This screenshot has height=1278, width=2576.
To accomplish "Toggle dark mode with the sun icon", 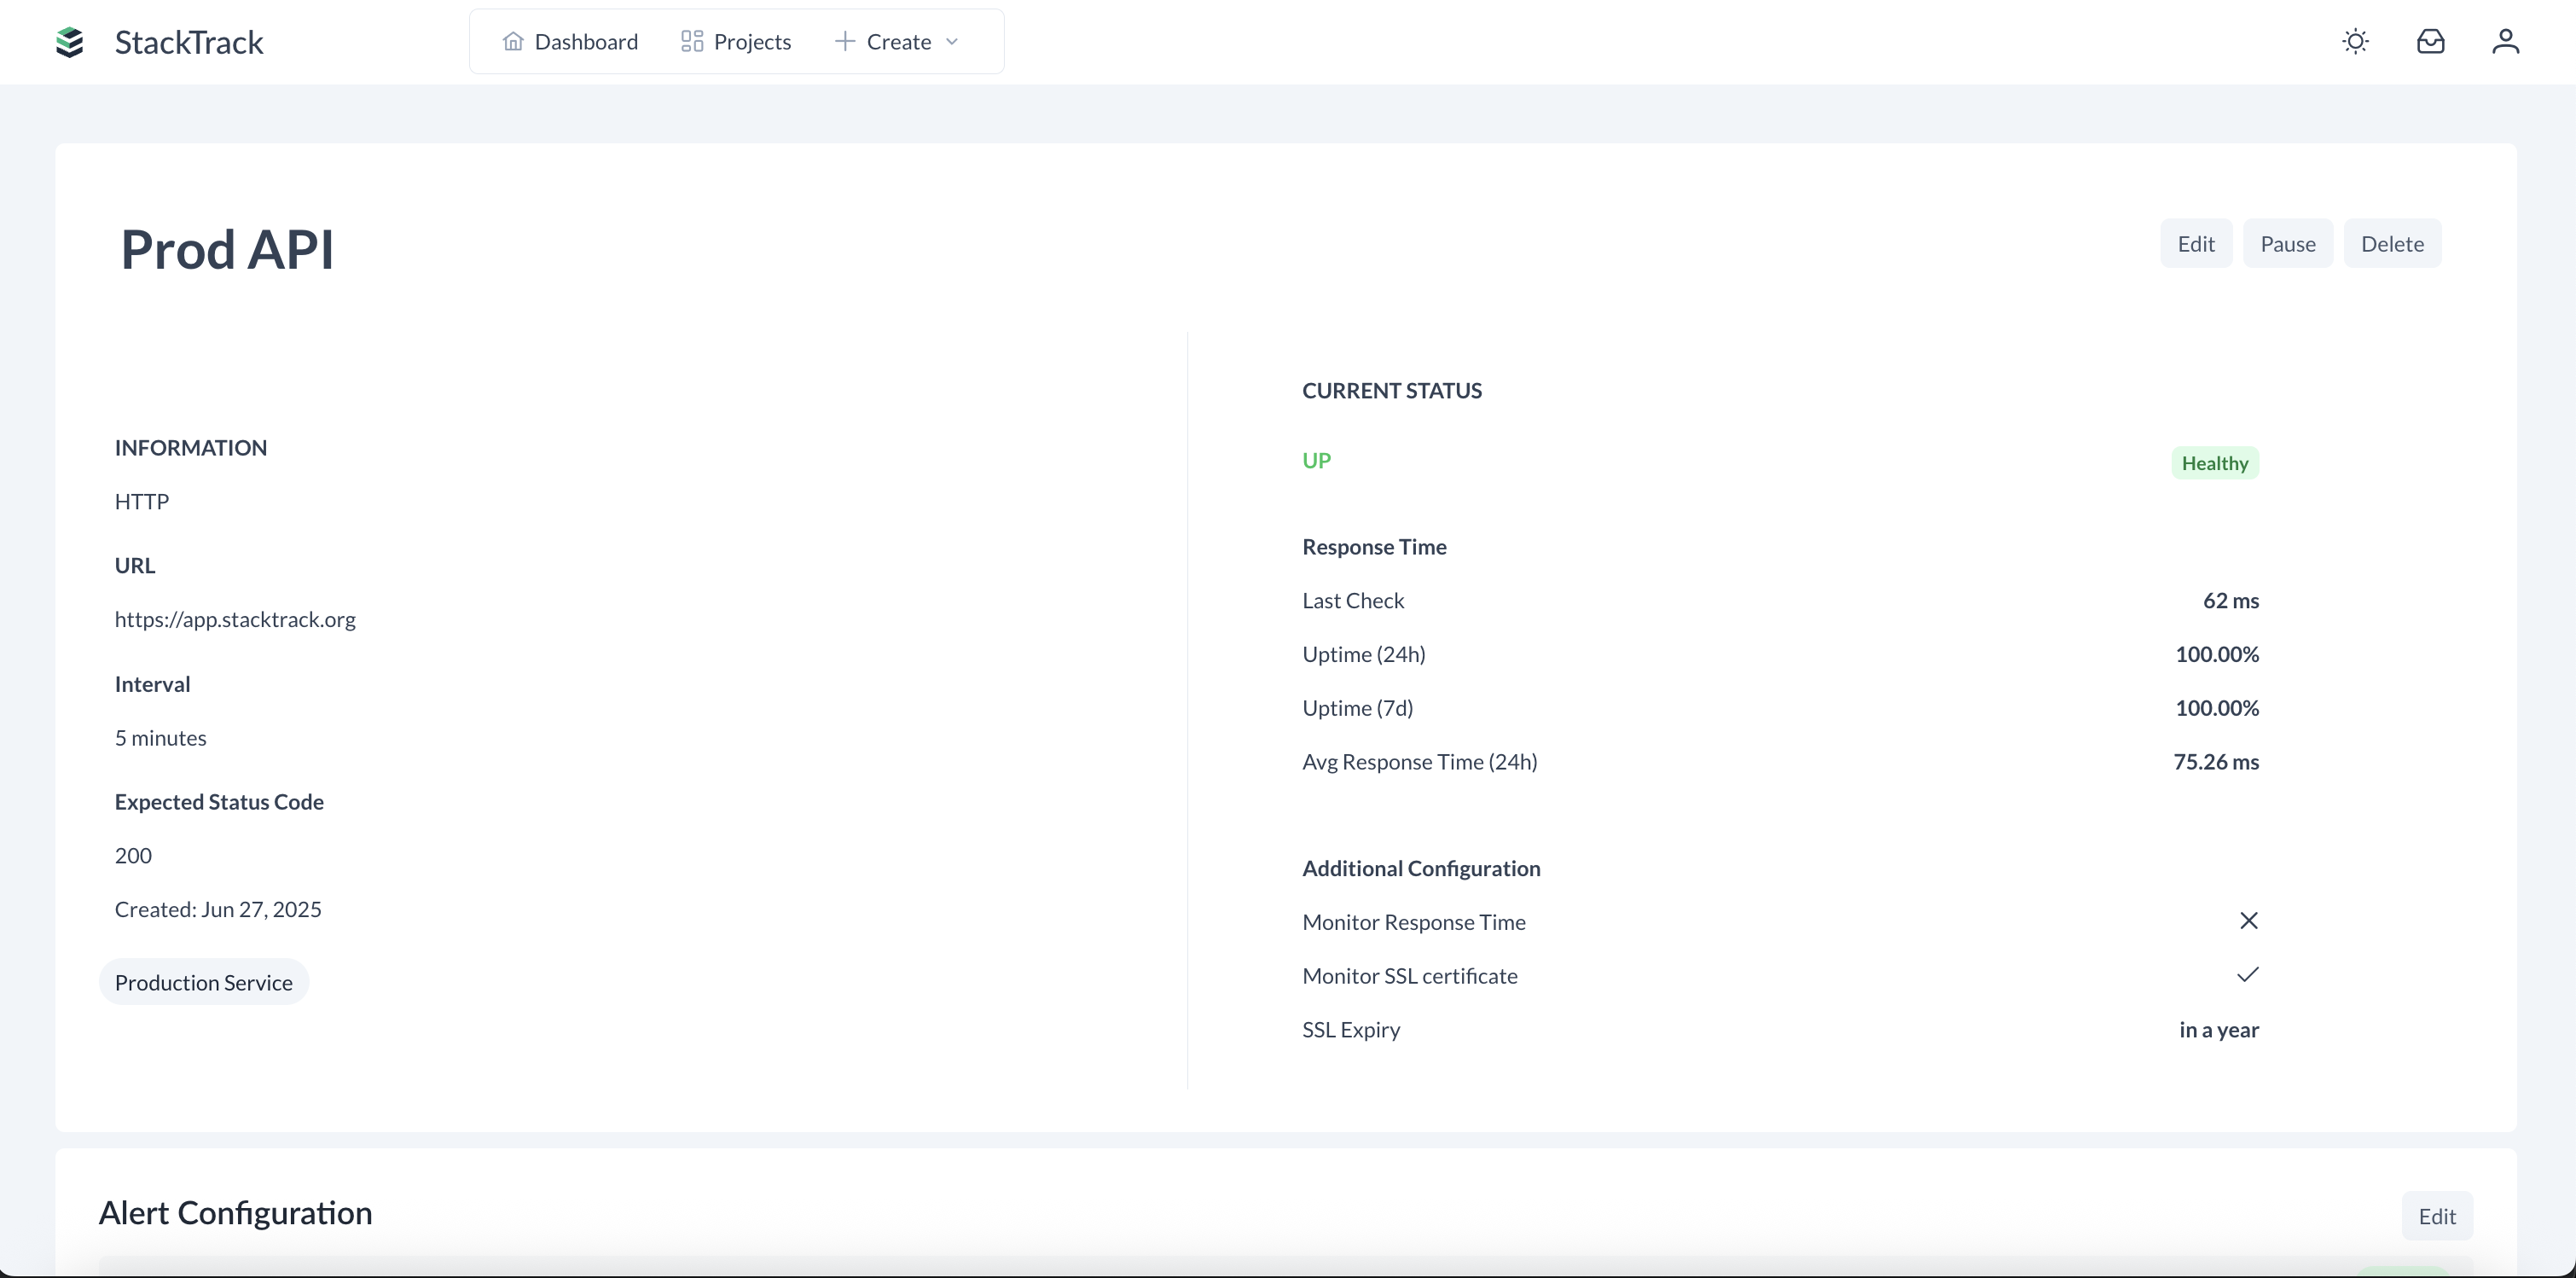I will [x=2355, y=41].
